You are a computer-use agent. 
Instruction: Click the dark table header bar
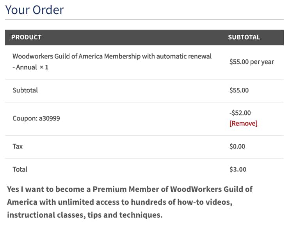pyautogui.click(x=144, y=37)
